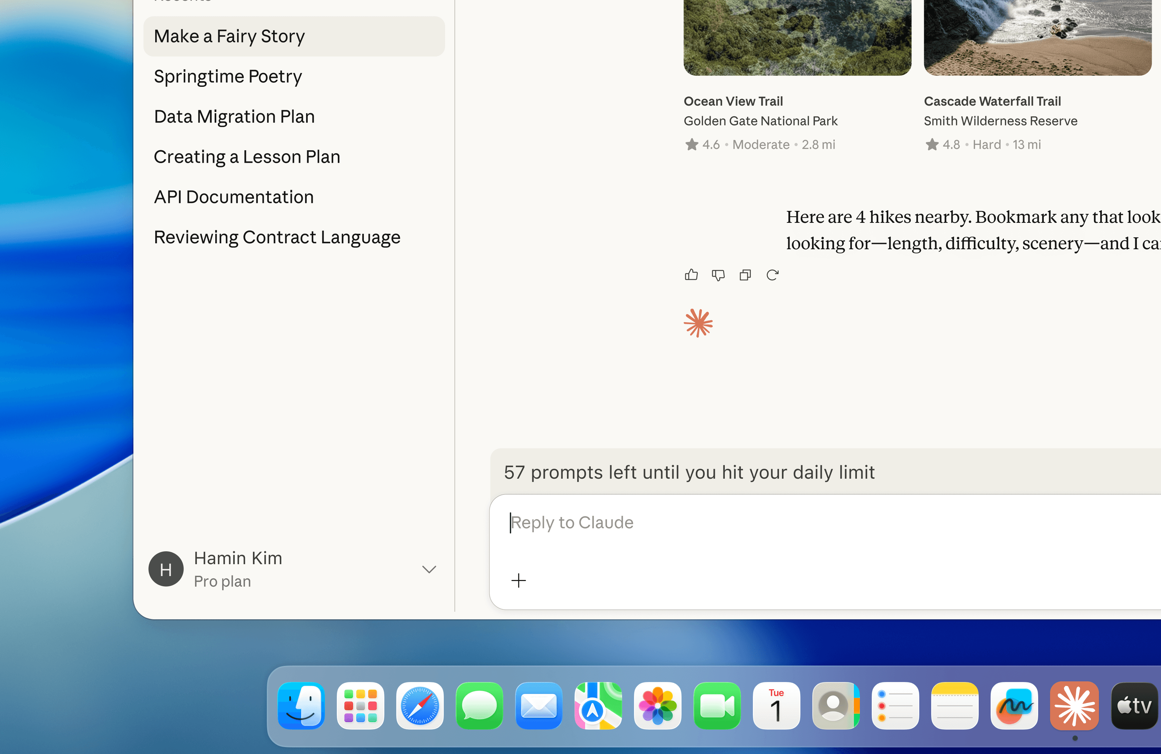Viewport: 1161px width, 754px height.
Task: Click the Reply to Claude text field
Action: pos(781,523)
